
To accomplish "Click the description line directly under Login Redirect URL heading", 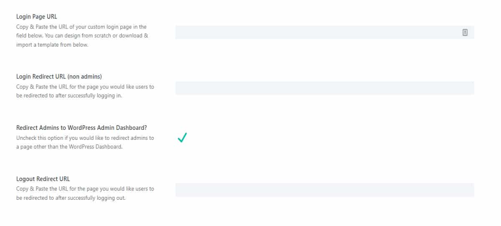I will point(85,87).
